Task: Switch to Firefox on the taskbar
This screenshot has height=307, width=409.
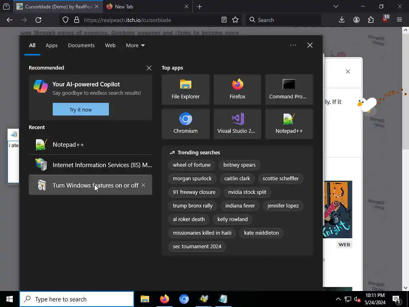Action: click(x=164, y=299)
